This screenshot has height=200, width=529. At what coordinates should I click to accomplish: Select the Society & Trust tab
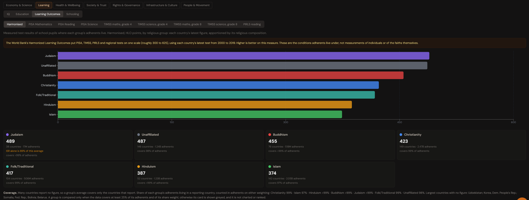tap(97, 5)
